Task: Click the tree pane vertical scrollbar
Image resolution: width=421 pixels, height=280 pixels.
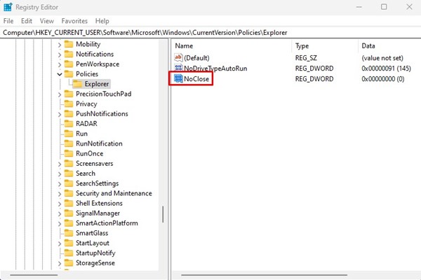Action: point(163,213)
